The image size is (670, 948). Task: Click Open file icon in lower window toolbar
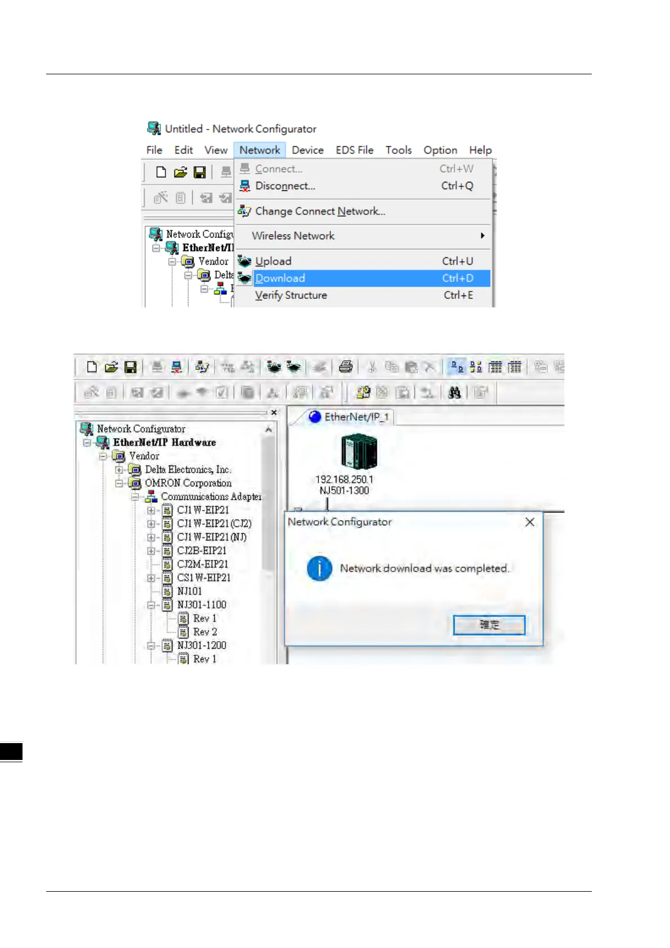(x=111, y=367)
